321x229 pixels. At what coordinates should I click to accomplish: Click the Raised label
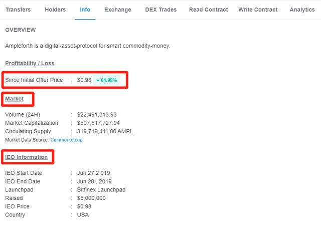point(14,198)
